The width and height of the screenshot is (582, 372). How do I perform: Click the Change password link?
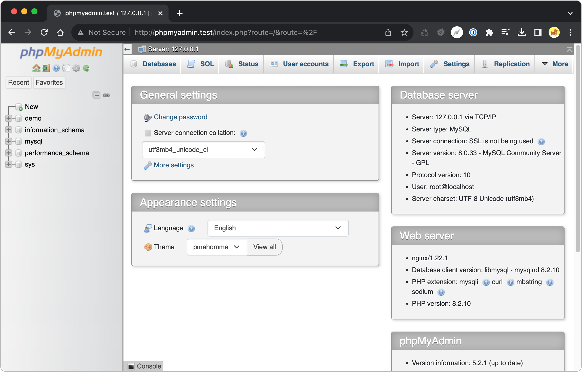pyautogui.click(x=180, y=117)
